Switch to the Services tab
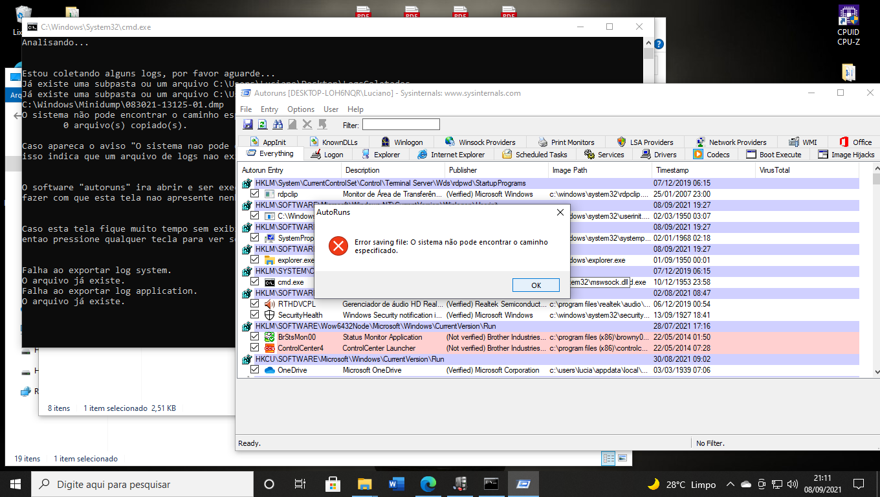 click(x=604, y=155)
